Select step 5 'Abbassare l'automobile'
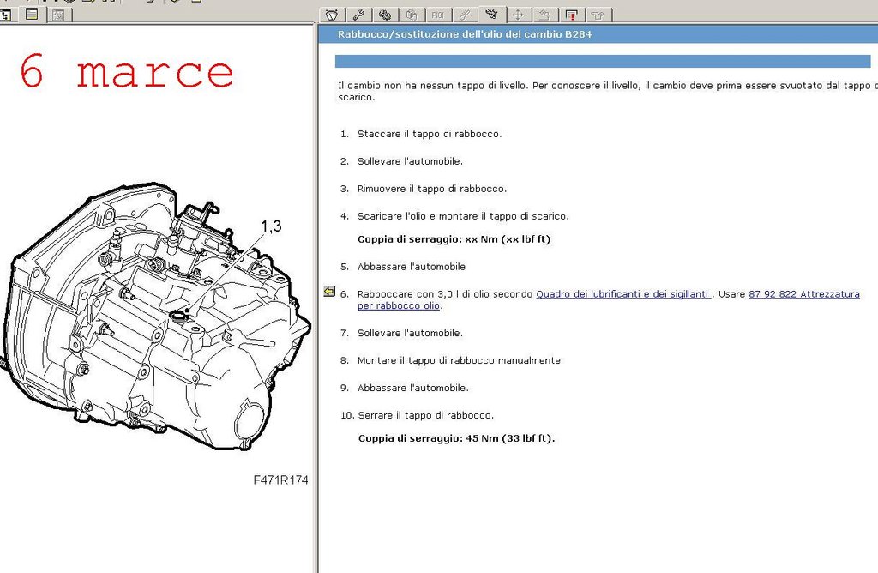This screenshot has width=878, height=573. coord(412,267)
